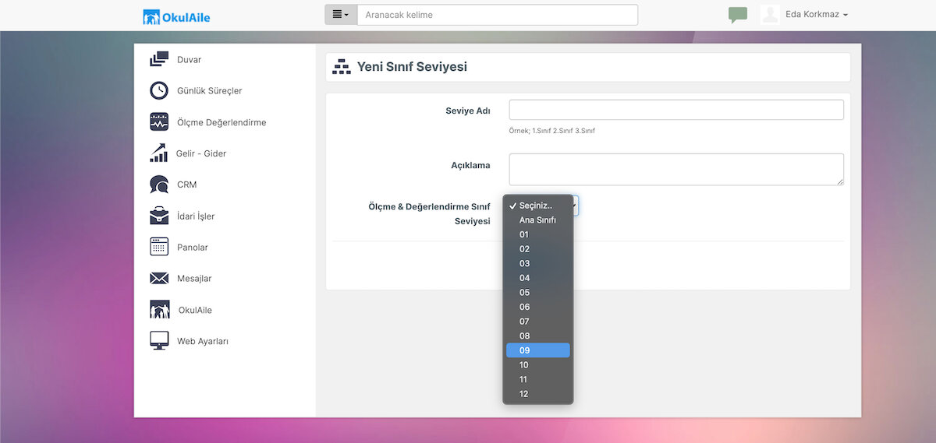Navigate to CRM text link

click(187, 185)
